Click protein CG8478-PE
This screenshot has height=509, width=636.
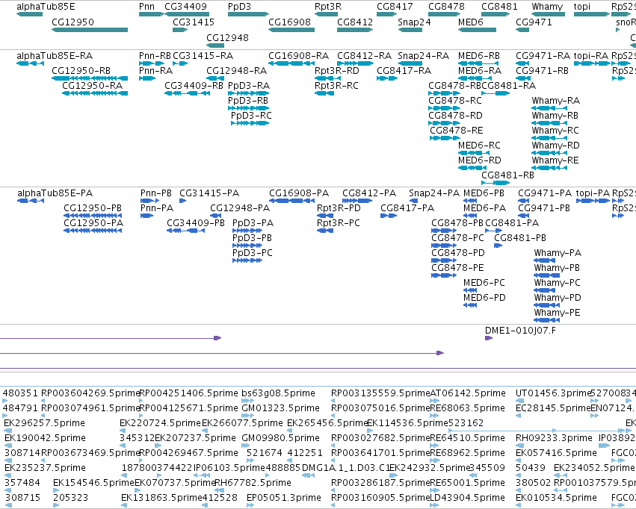pos(457,269)
